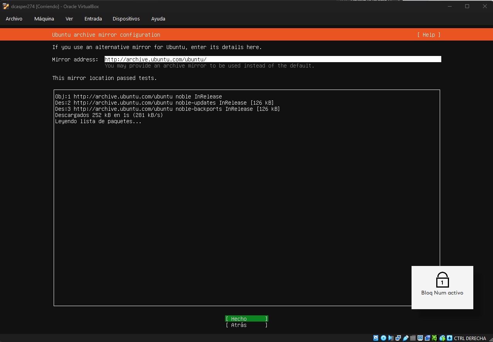Open the audio status icon
493x342 pixels.
coord(391,338)
